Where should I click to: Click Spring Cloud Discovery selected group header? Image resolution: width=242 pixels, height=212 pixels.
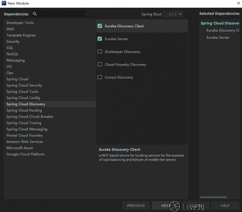click(220, 23)
